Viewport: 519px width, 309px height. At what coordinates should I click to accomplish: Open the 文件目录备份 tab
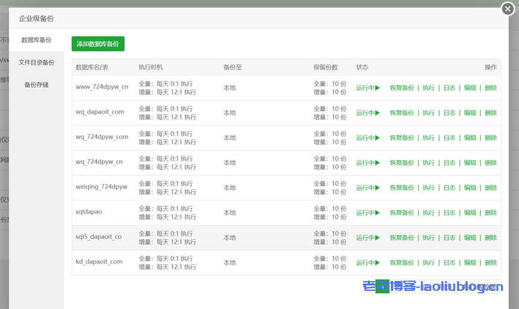(36, 62)
